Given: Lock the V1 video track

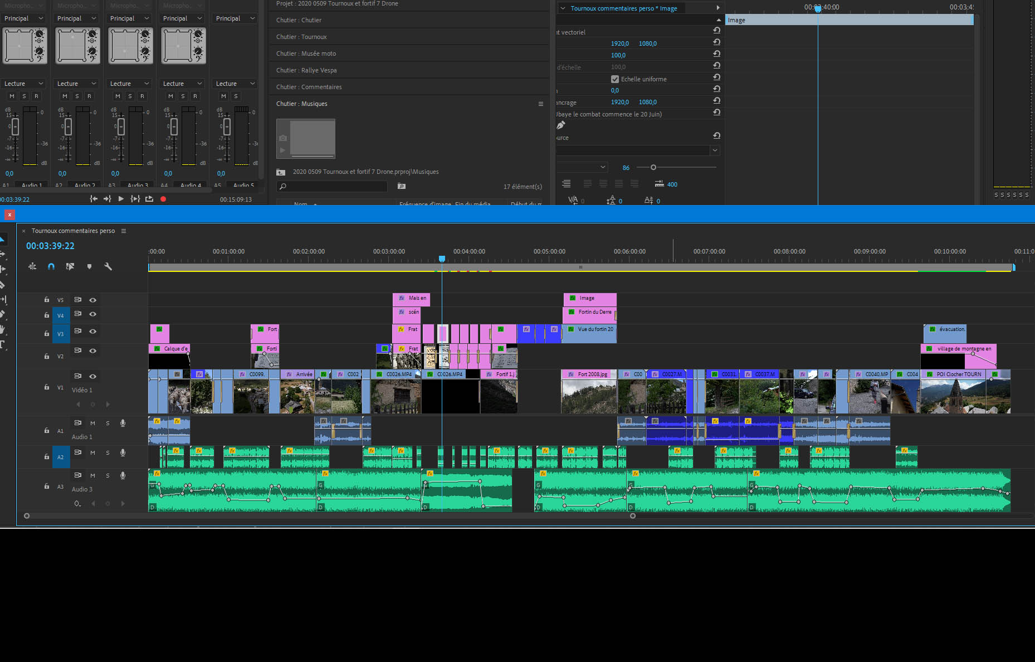Looking at the screenshot, I should tap(47, 387).
